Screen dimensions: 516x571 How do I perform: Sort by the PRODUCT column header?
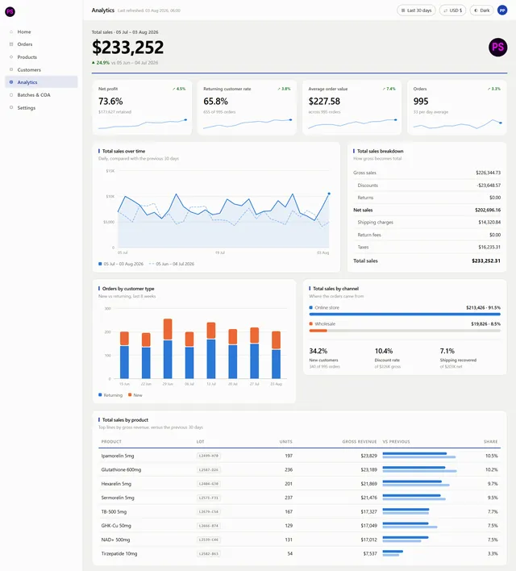[111, 441]
